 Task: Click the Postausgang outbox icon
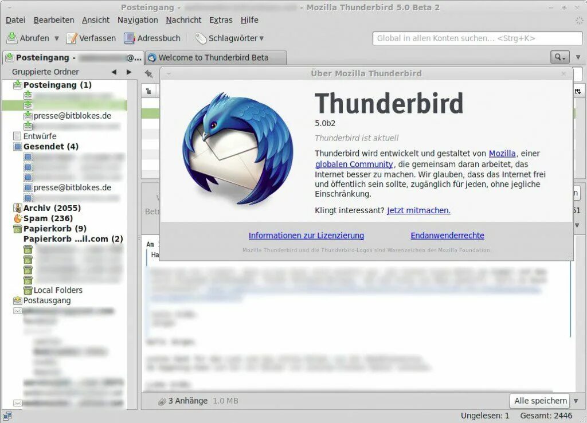18,300
